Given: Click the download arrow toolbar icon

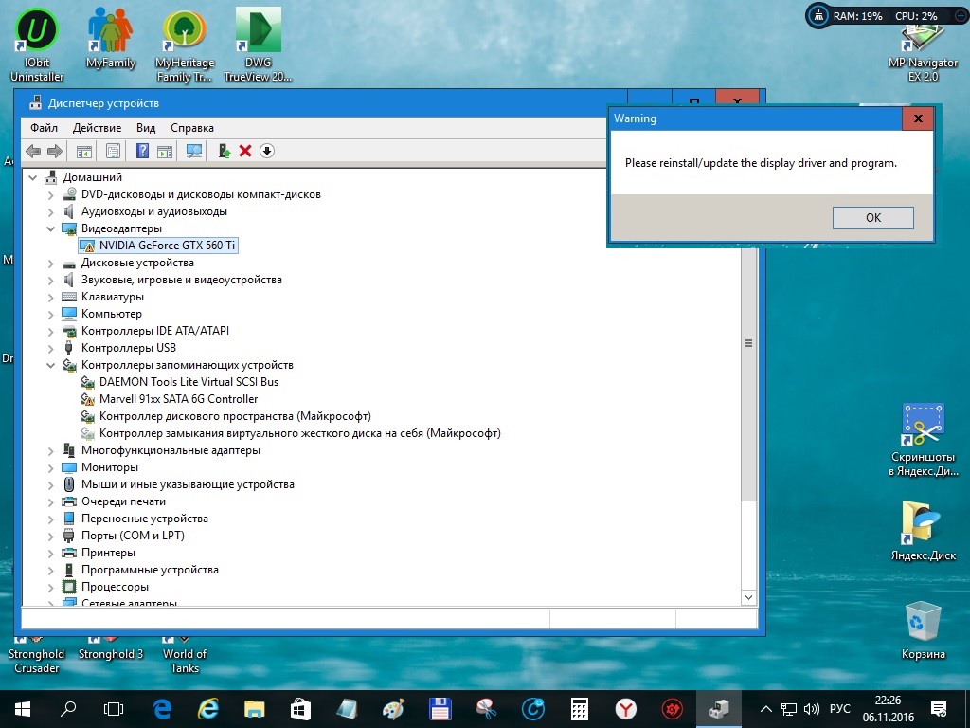Looking at the screenshot, I should [x=267, y=151].
